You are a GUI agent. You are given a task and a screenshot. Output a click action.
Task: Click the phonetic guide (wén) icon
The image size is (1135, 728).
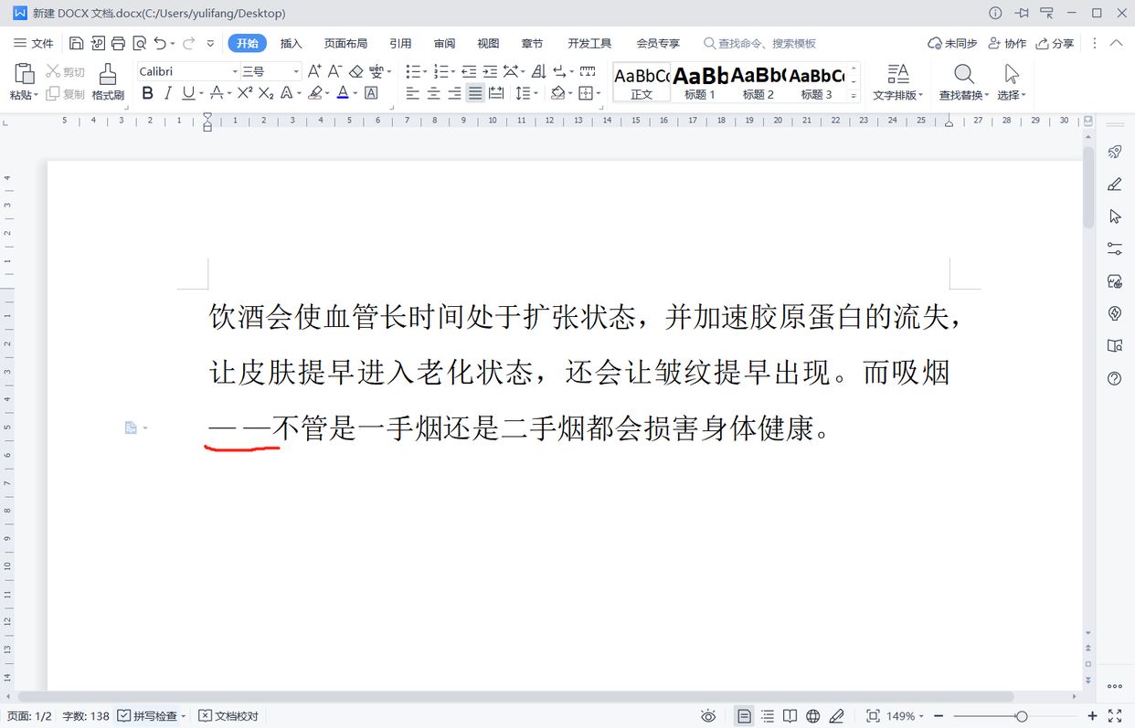[x=377, y=71]
